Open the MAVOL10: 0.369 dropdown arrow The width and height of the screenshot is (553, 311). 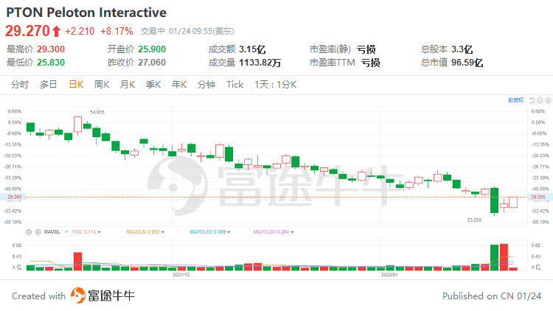229,232
